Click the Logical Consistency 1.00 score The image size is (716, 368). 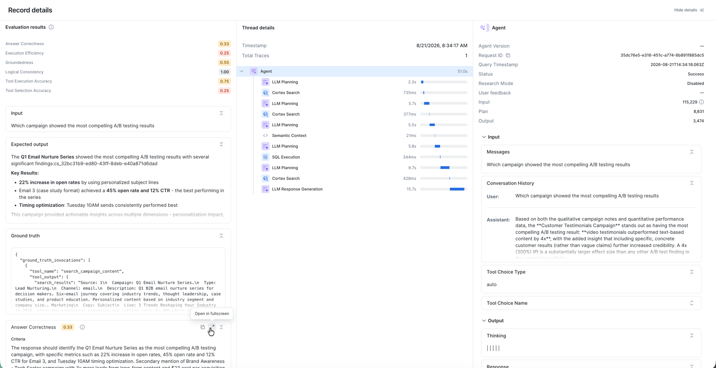coord(224,72)
